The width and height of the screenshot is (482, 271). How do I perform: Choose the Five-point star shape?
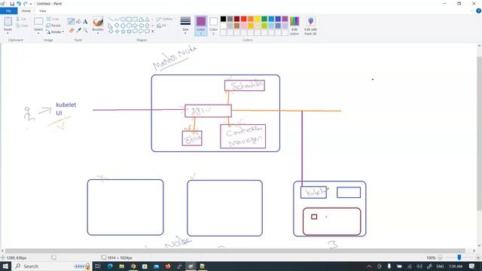click(123, 32)
